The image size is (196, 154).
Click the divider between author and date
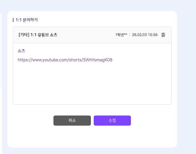pyautogui.click(x=130, y=35)
